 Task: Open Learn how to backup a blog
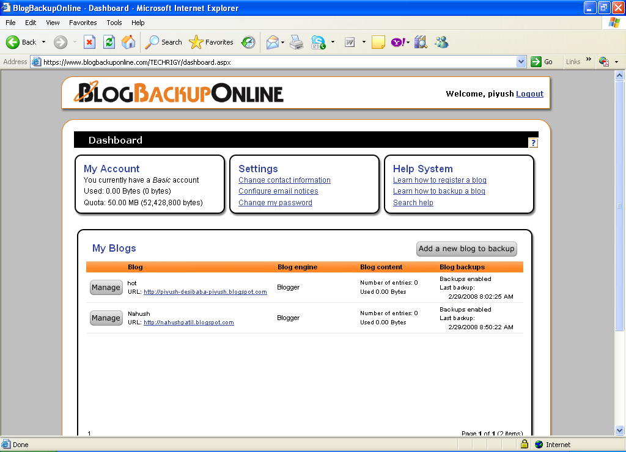click(x=439, y=191)
